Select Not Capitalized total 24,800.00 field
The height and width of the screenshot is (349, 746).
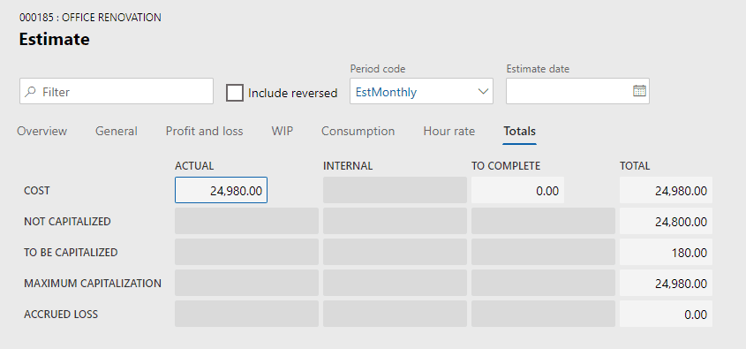pos(666,222)
